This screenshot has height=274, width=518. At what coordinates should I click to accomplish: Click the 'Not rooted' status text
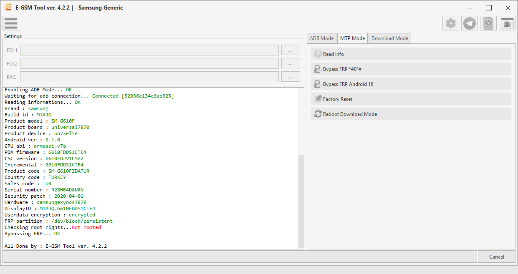[x=86, y=227]
